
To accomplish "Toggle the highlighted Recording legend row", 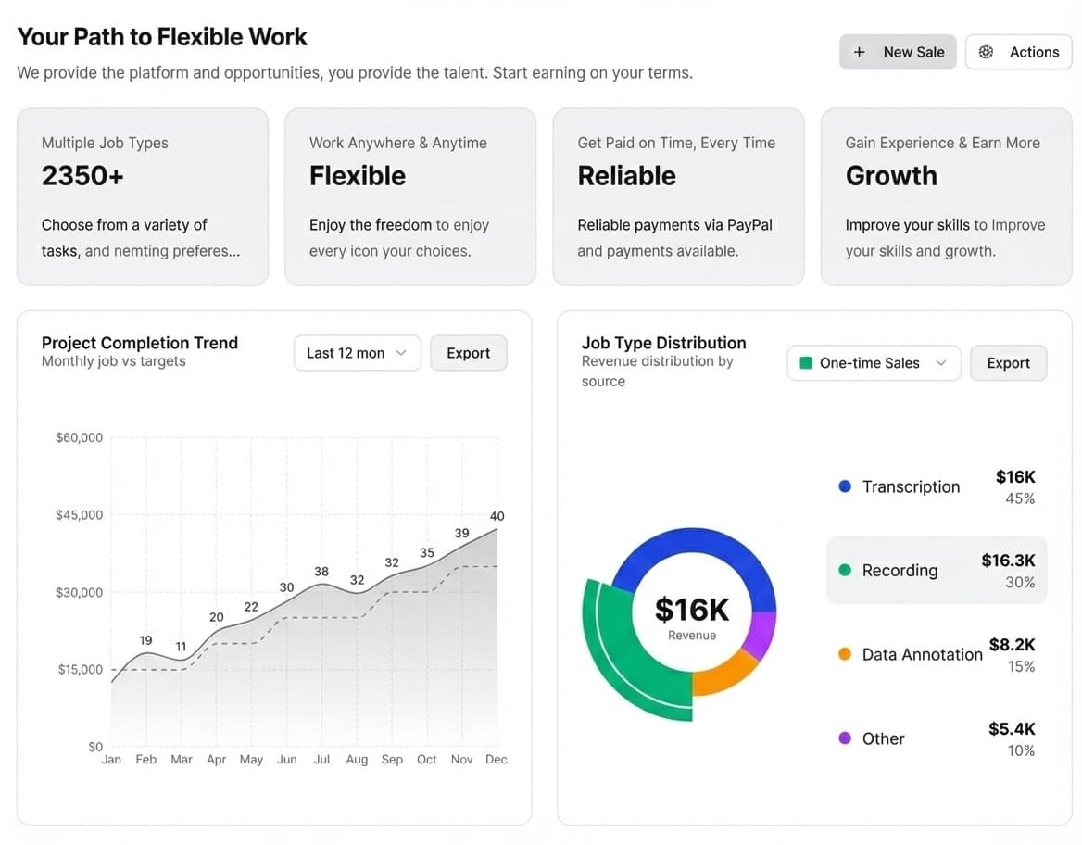I will tap(936, 570).
